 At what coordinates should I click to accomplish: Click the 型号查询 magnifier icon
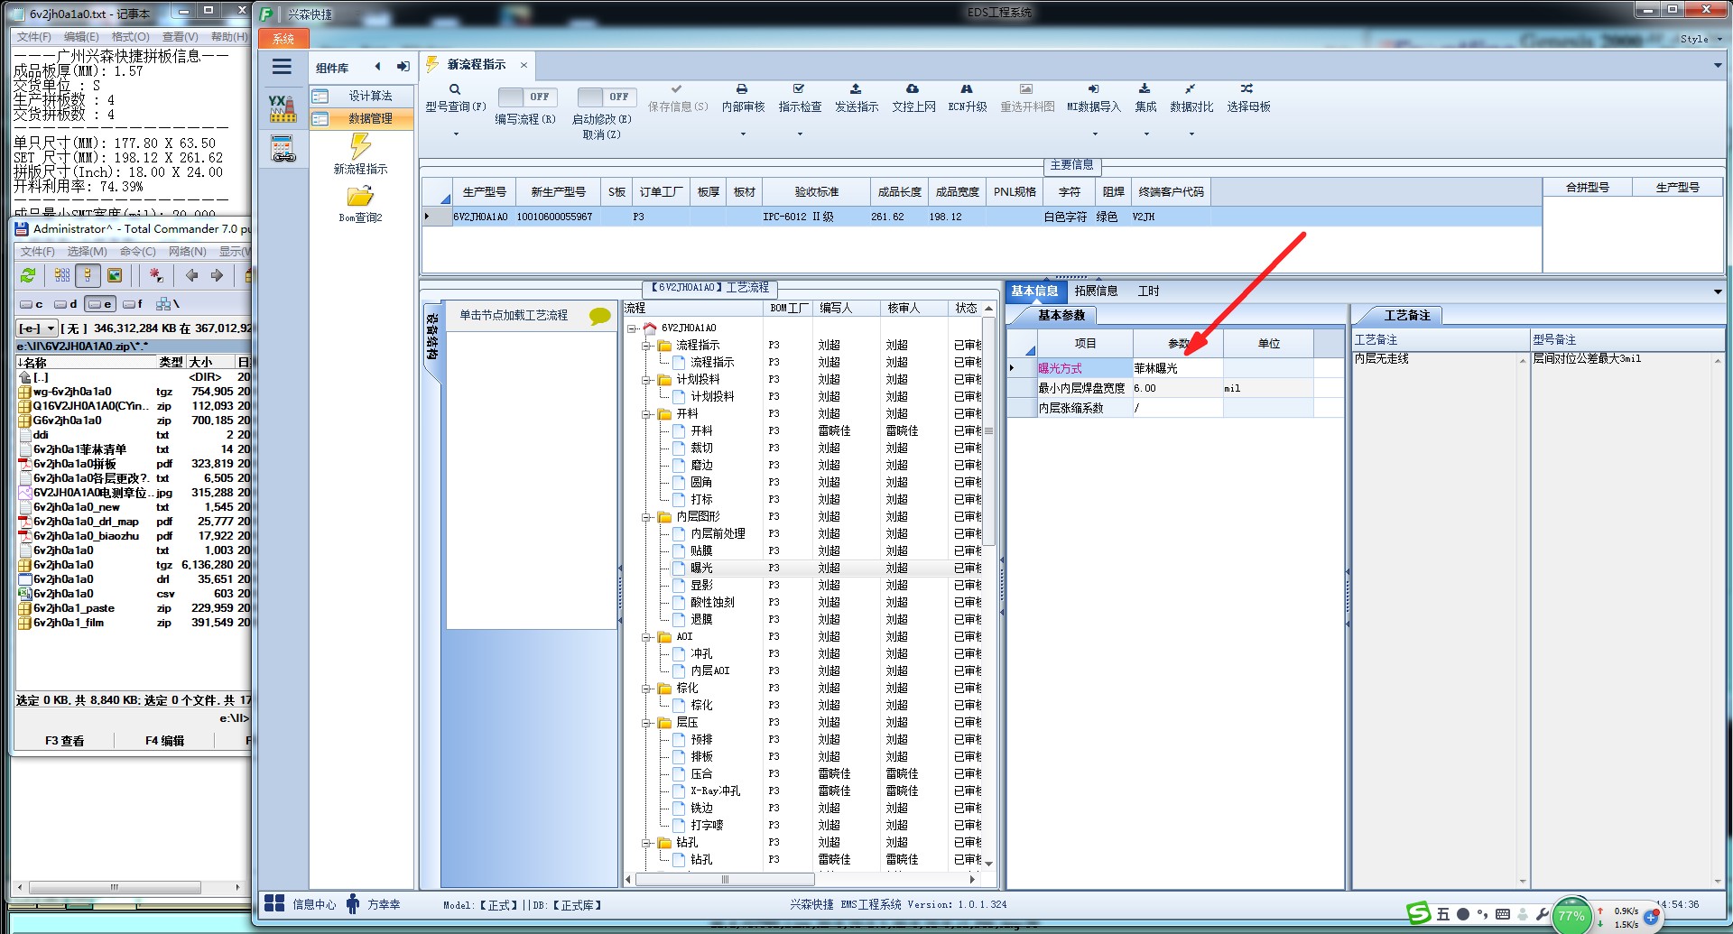click(455, 89)
